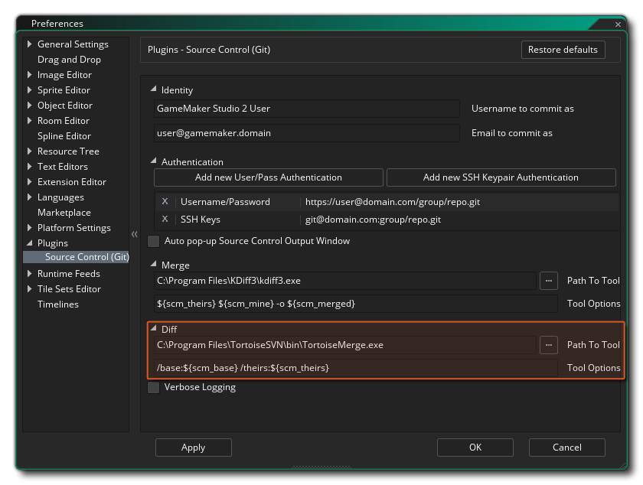Select Source Control (Git) under Plugins
The width and height of the screenshot is (643, 485).
[86, 257]
